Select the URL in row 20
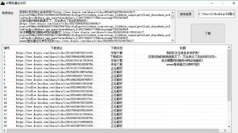The image size is (238, 133). point(56,126)
